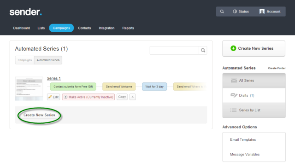Viewport: 295px width, 167px height.
Task: Open Message Variables
Action: point(254,155)
